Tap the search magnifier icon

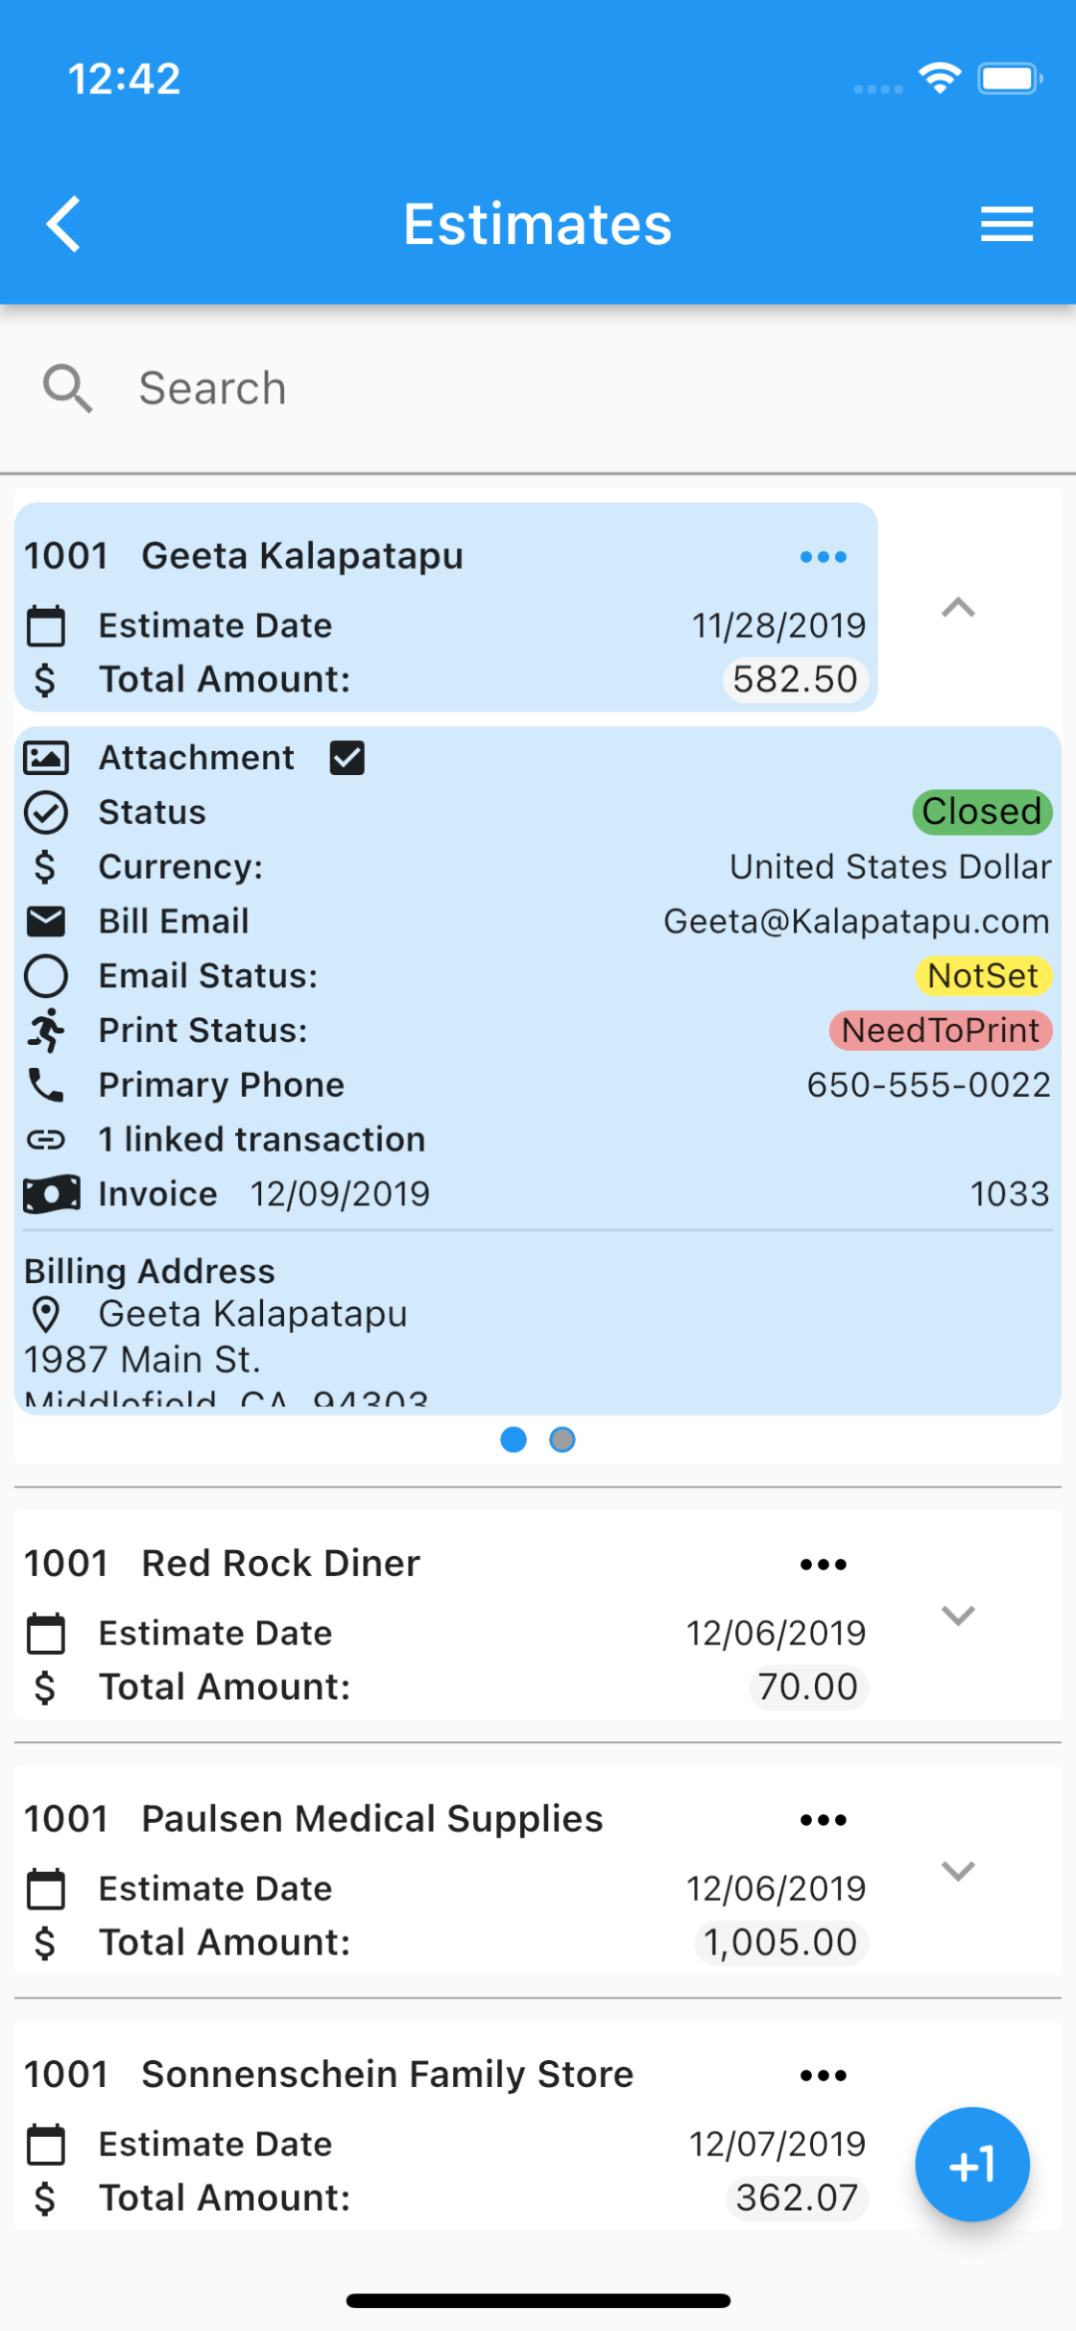click(x=68, y=388)
